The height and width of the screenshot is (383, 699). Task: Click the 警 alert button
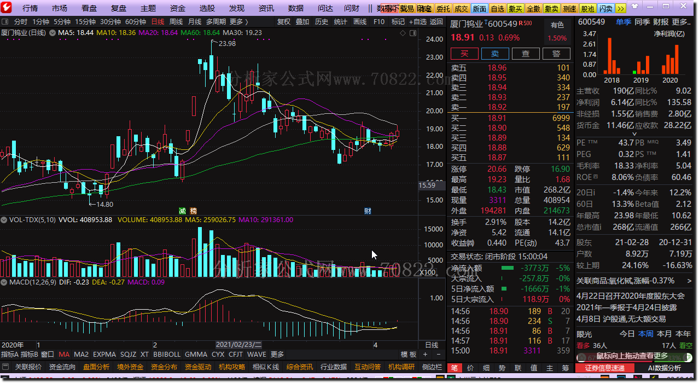(x=556, y=54)
